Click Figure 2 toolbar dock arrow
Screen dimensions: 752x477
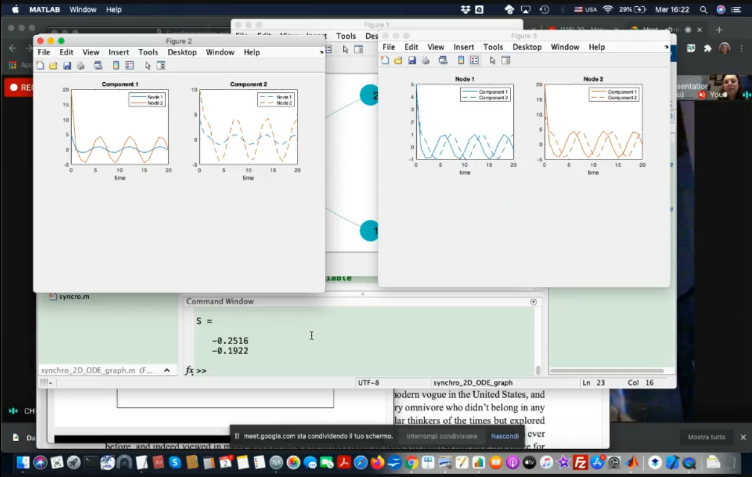coord(321,53)
